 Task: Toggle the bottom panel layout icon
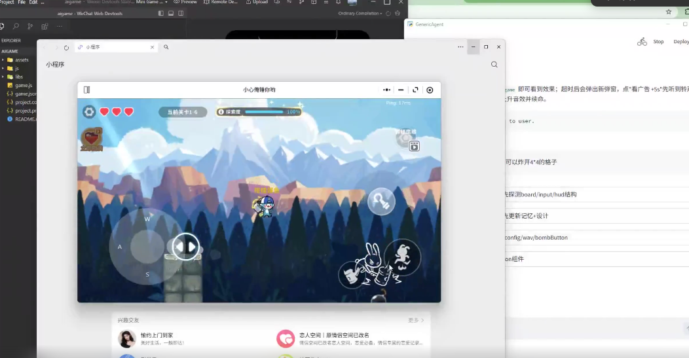171,13
